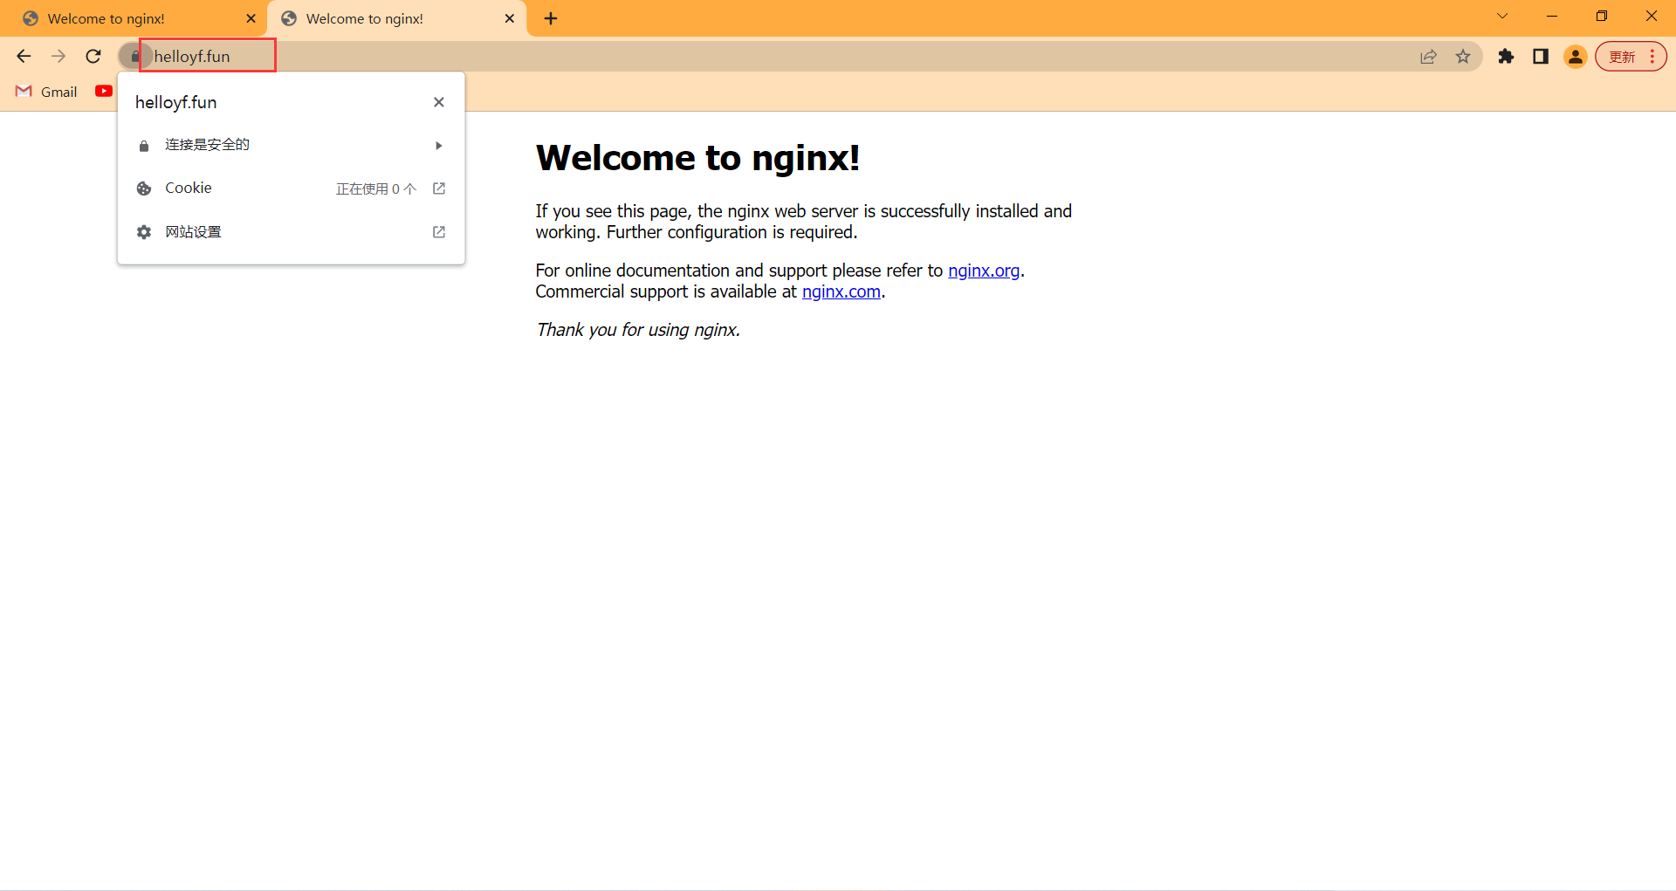Click the gear icon beside 网站设置

pos(144,232)
